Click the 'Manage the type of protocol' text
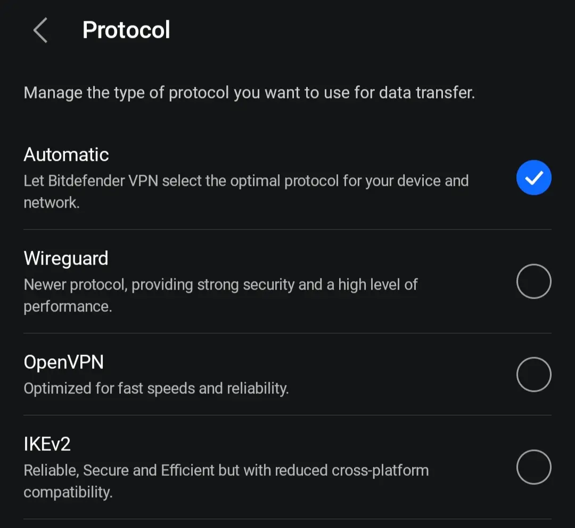The width and height of the screenshot is (575, 528). pyautogui.click(x=249, y=93)
